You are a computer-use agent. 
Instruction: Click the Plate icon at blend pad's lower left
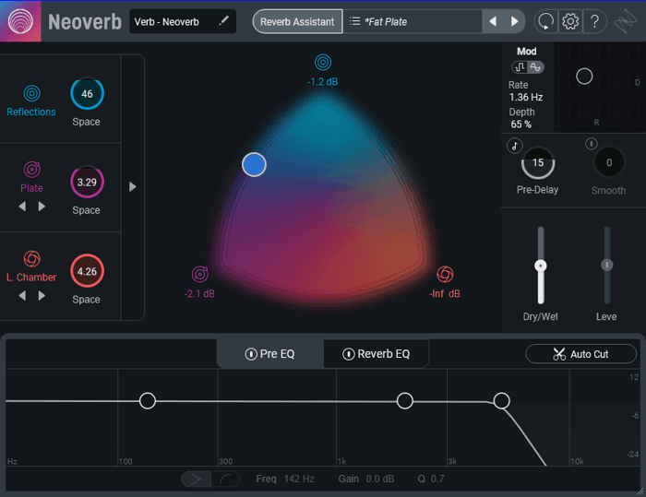[x=200, y=274]
